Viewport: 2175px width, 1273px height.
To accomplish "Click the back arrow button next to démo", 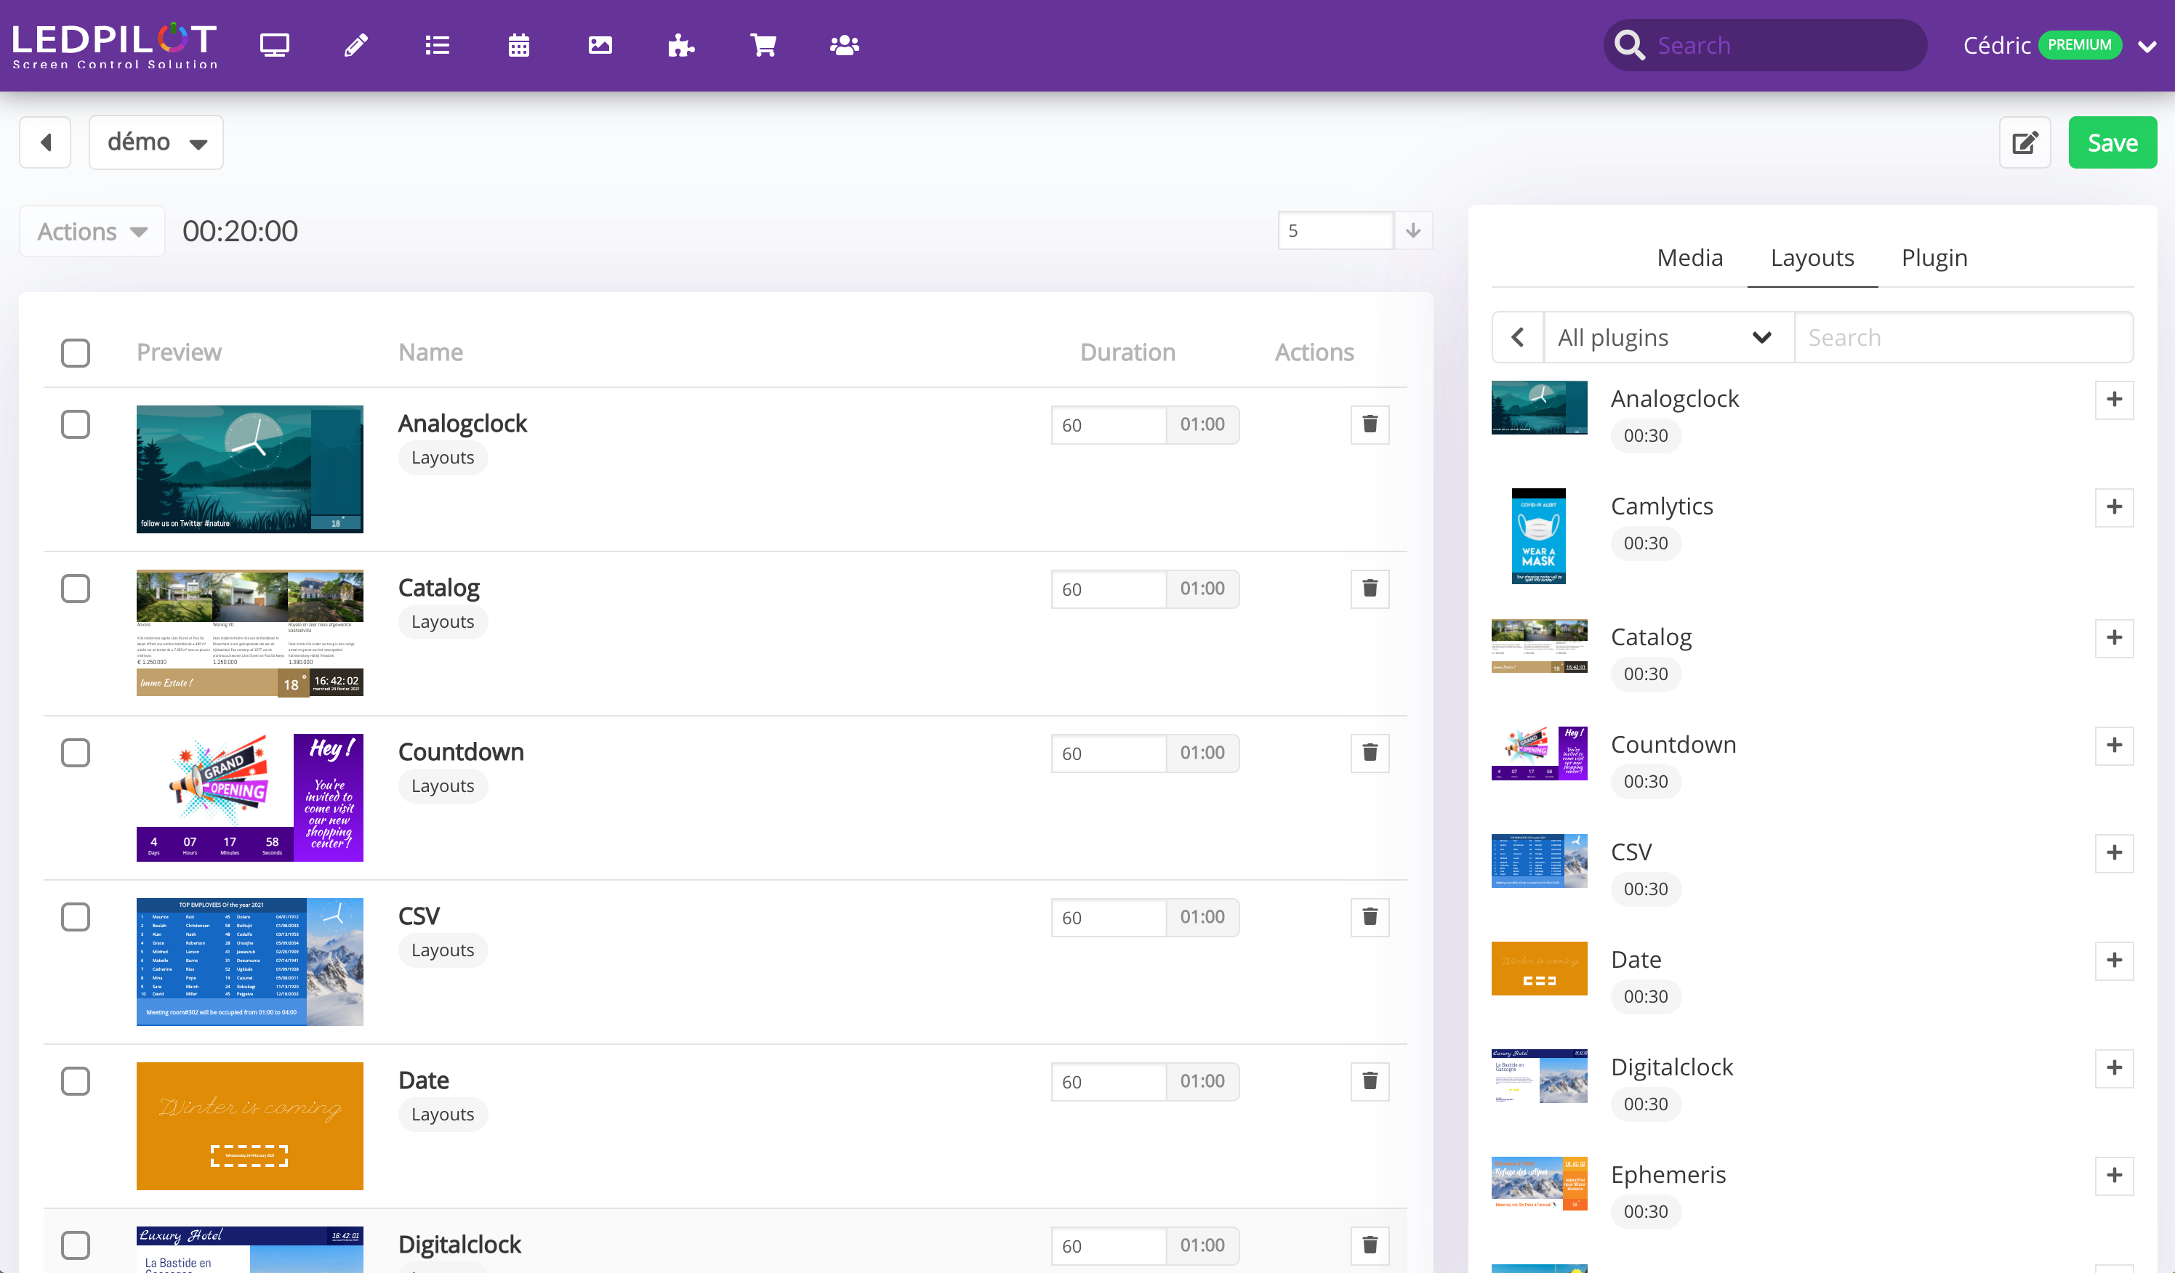I will [x=46, y=142].
